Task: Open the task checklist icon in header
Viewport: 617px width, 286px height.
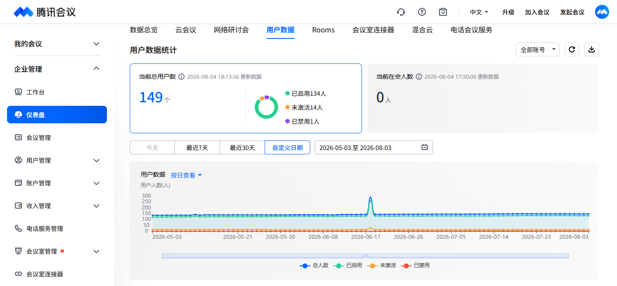Action: pyautogui.click(x=443, y=12)
